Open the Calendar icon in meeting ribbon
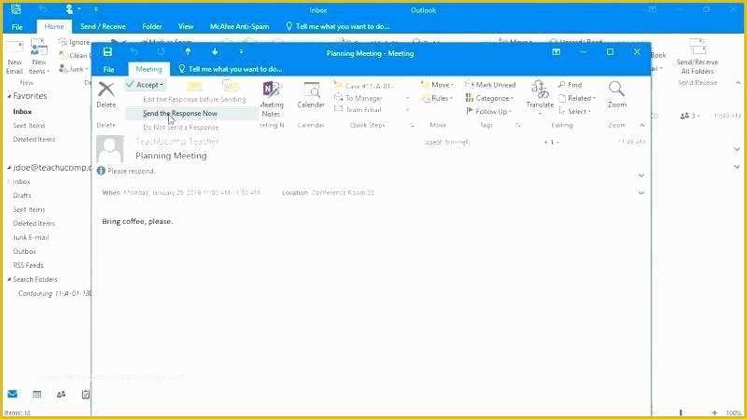 [311, 90]
